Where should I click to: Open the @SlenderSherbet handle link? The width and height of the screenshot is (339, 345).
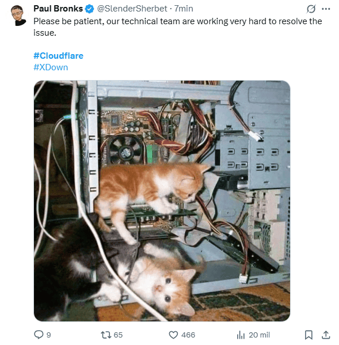[132, 9]
